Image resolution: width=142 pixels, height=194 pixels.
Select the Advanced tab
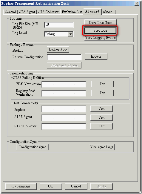(92, 11)
